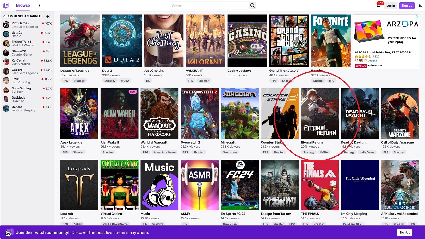
Task: Collapse the Recommended Channels sidebar
Action: [48, 16]
